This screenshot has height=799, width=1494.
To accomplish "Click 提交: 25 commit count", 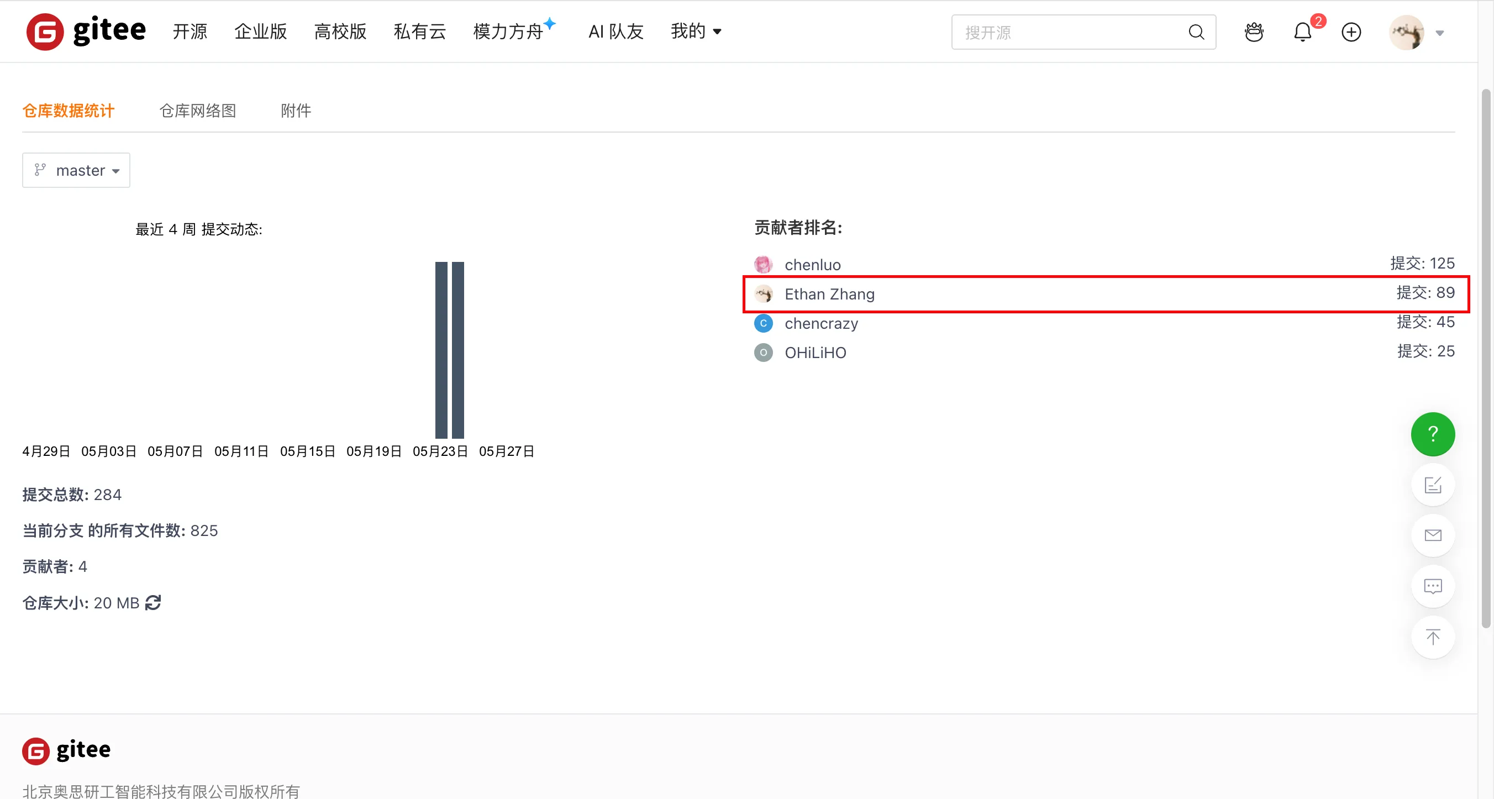I will 1426,351.
